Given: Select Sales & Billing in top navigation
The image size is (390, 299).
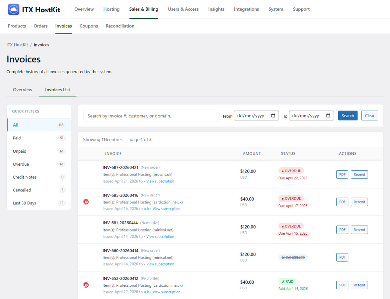Looking at the screenshot, I should point(144,9).
